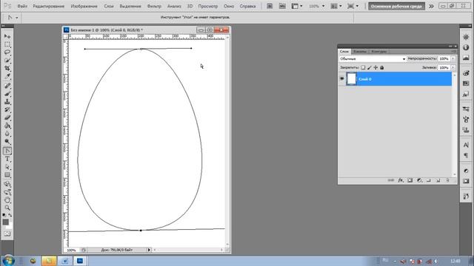Open the Фильтр menu
This screenshot has height=266, width=474.
coord(154,6)
